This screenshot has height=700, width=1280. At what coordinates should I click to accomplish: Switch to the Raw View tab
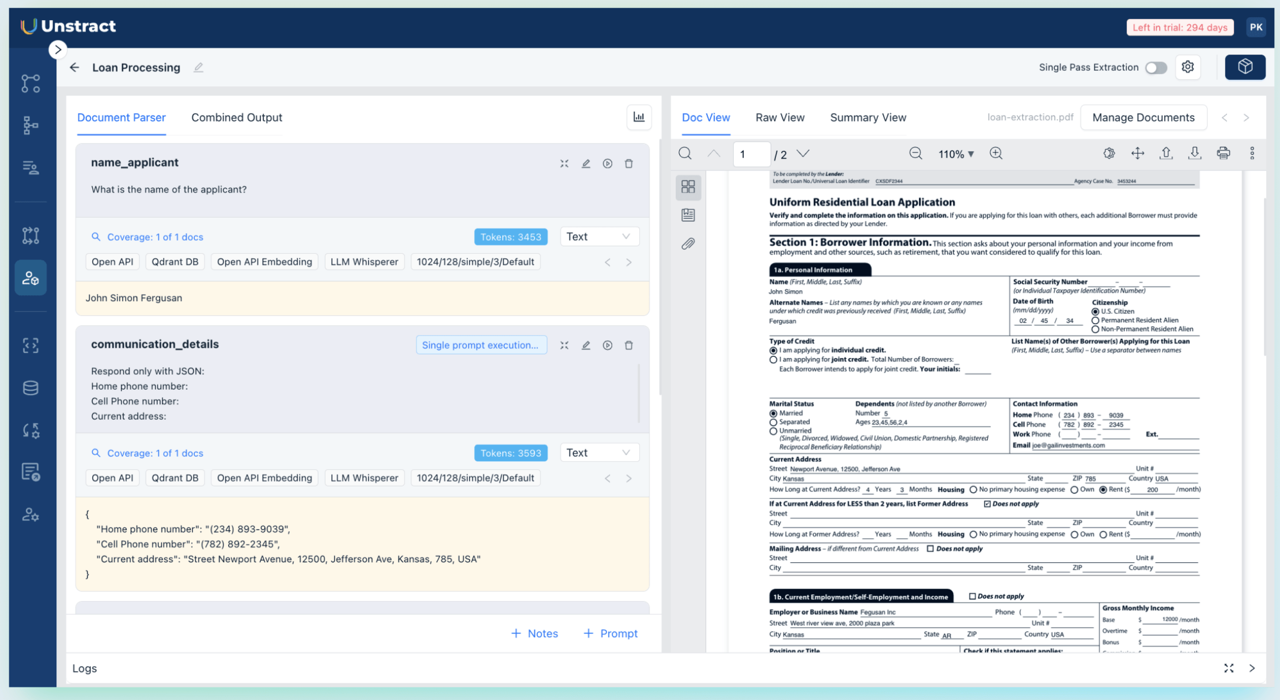click(779, 117)
